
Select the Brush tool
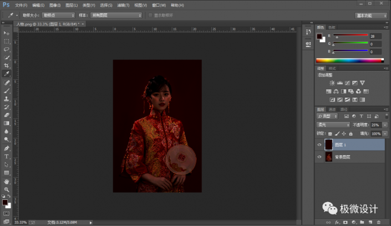7,91
